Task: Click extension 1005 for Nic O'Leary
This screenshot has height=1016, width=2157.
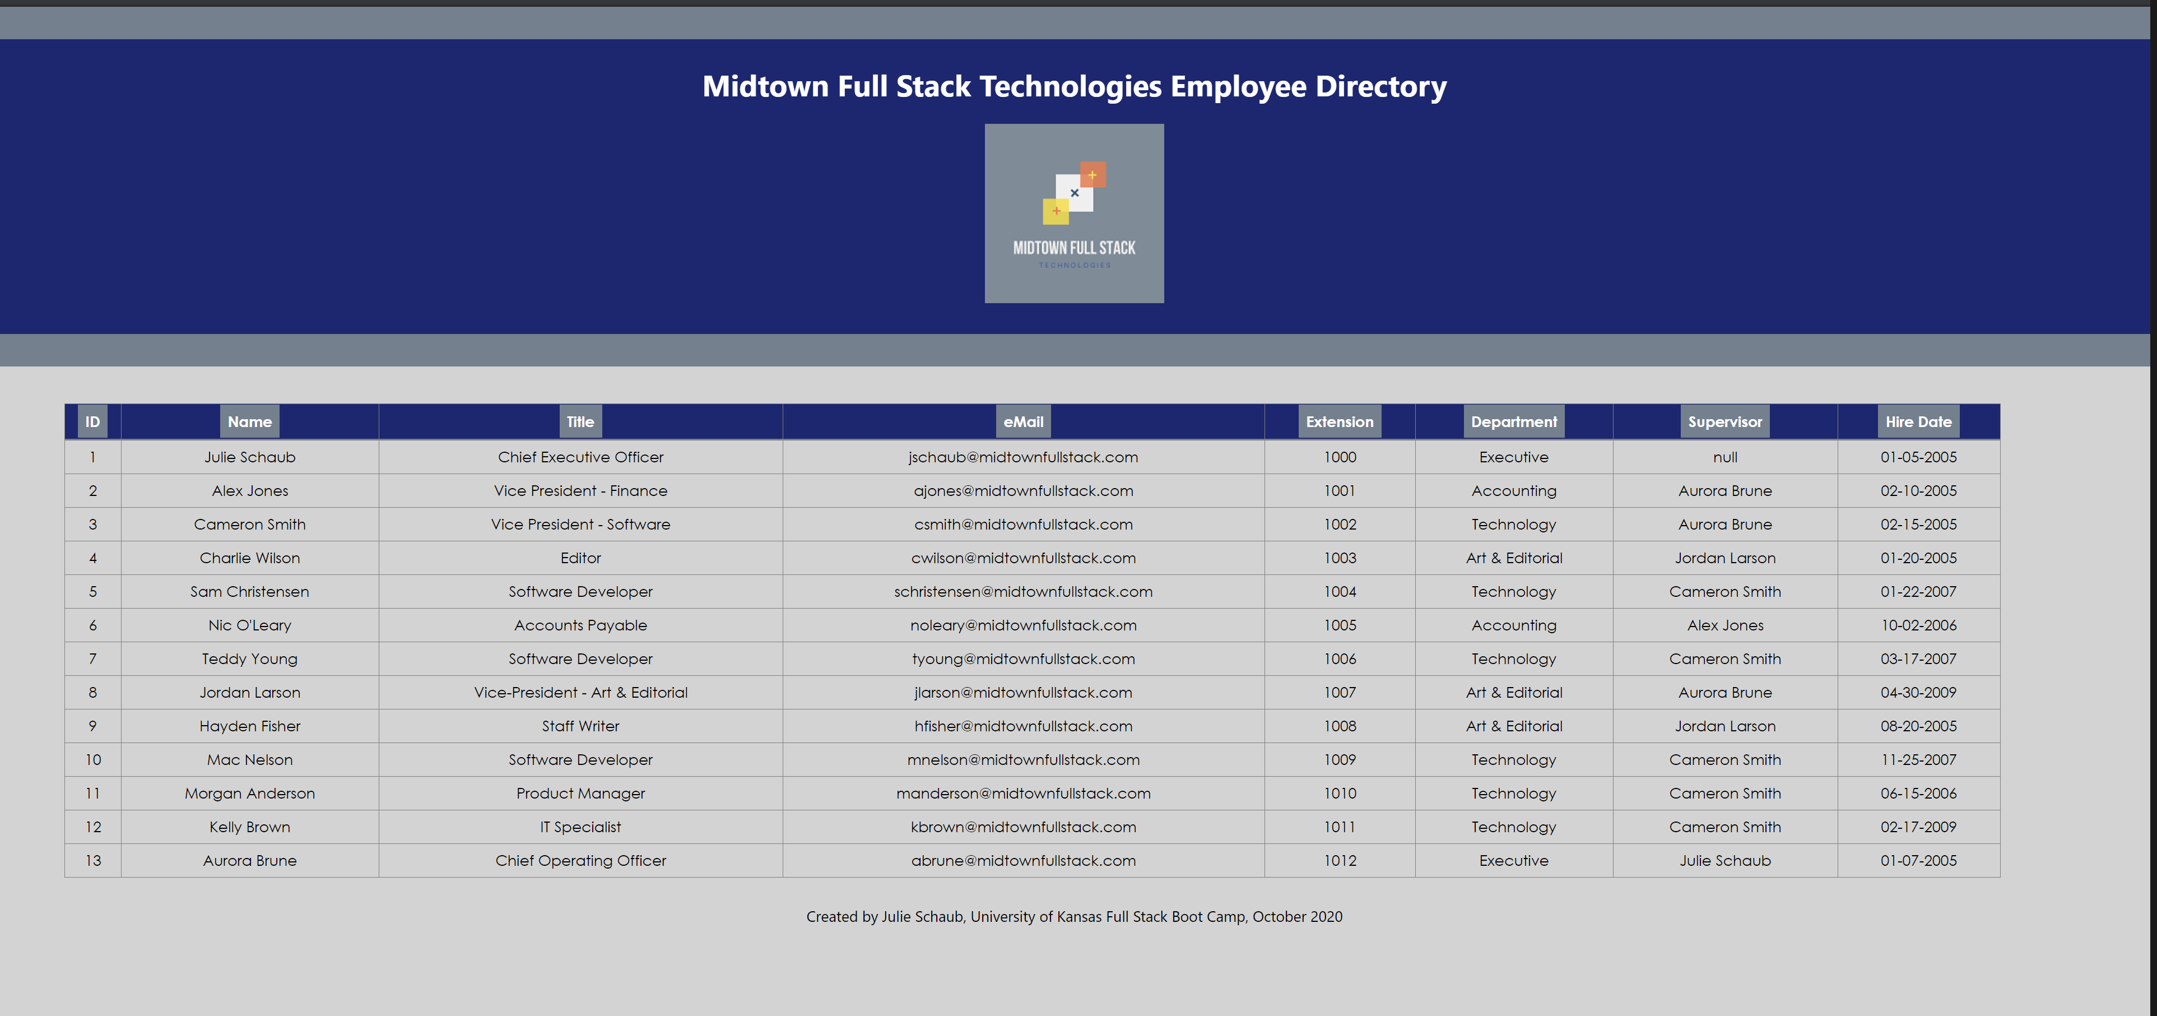Action: (x=1339, y=625)
